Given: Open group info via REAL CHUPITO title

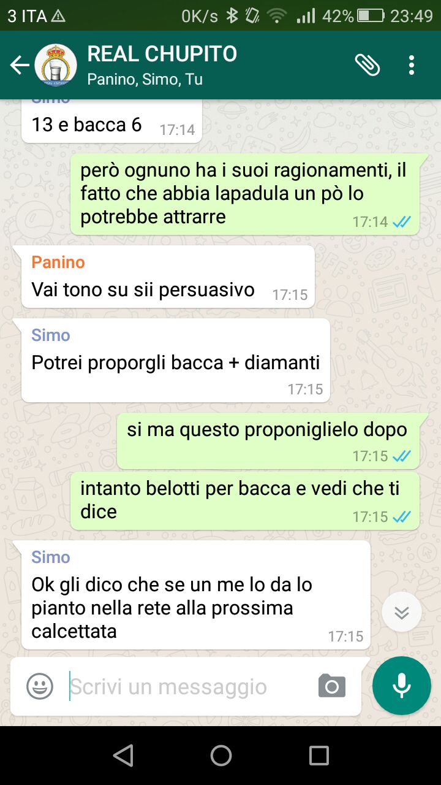Looking at the screenshot, I should coord(162,54).
